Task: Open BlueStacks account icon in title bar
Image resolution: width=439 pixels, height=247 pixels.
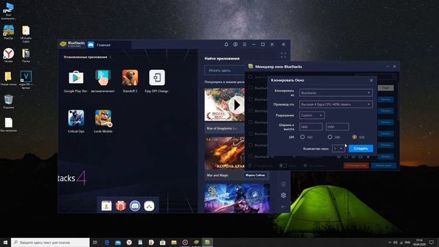Action: tap(235, 44)
